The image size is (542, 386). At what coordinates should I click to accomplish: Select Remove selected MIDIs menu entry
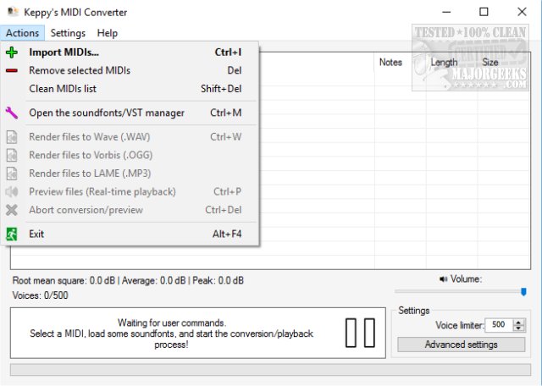[x=130, y=70]
